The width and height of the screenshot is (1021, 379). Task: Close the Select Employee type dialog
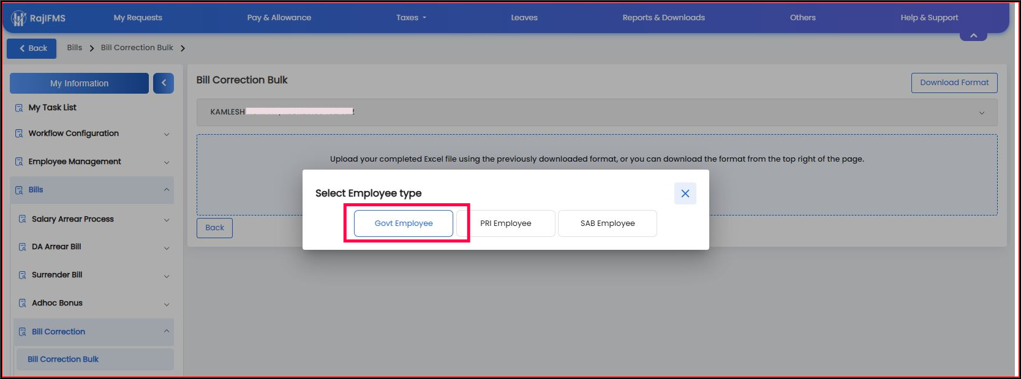tap(685, 193)
